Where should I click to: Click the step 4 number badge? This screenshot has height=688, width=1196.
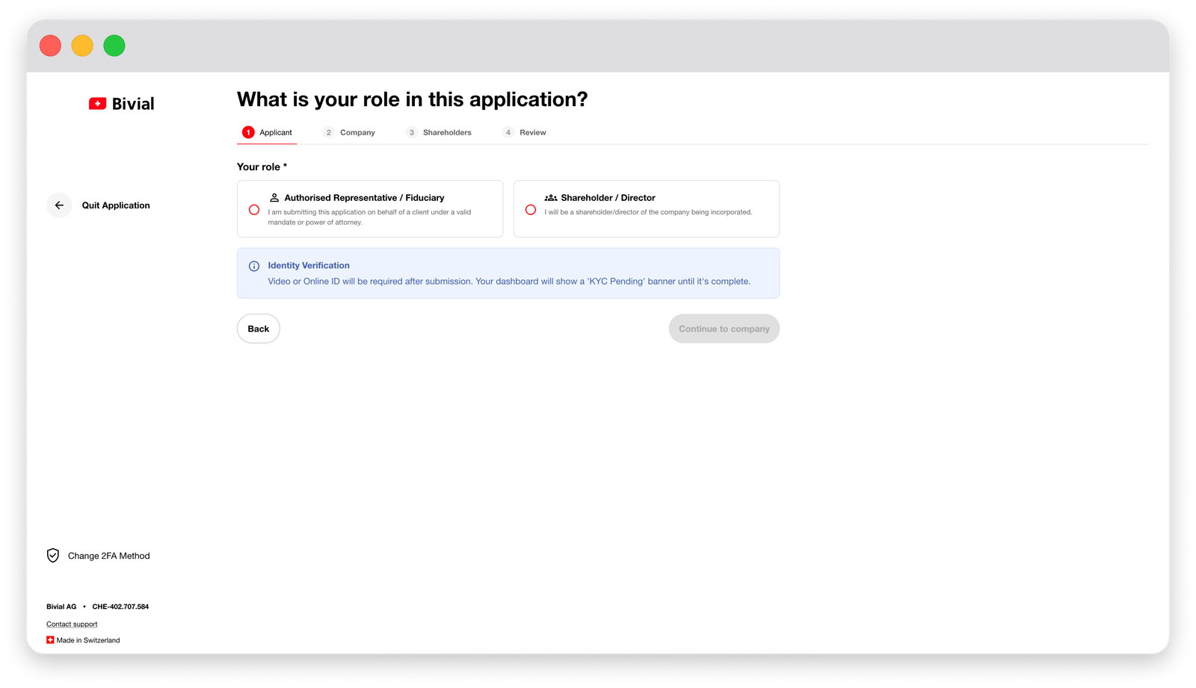(508, 132)
